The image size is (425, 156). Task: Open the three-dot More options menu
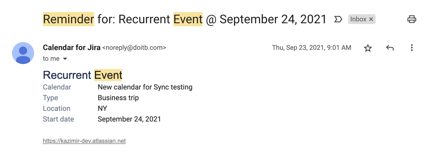[412, 48]
